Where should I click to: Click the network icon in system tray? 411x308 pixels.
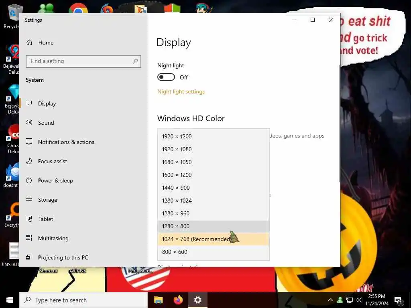pyautogui.click(x=350, y=300)
